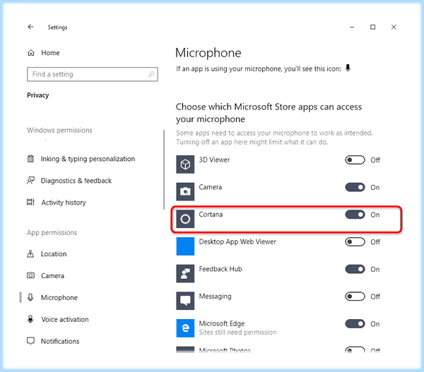The height and width of the screenshot is (372, 424).
Task: Click the Cortana app name label
Action: (x=211, y=214)
